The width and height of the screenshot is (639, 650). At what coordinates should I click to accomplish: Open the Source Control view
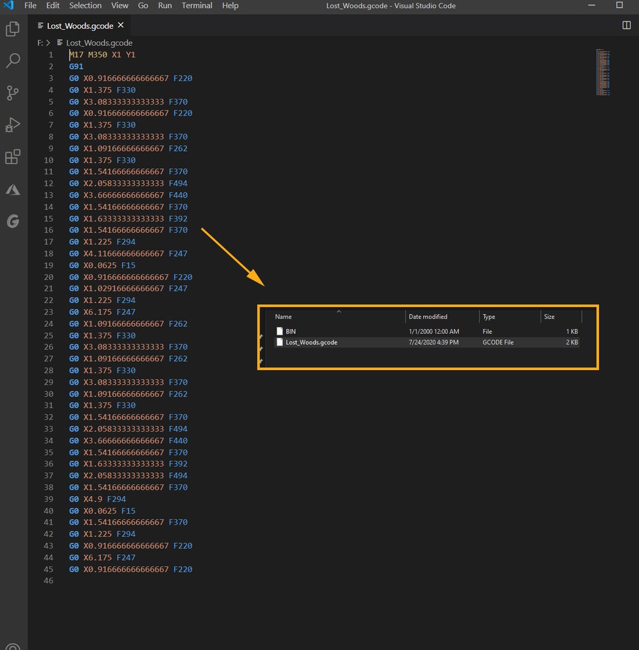click(x=13, y=93)
